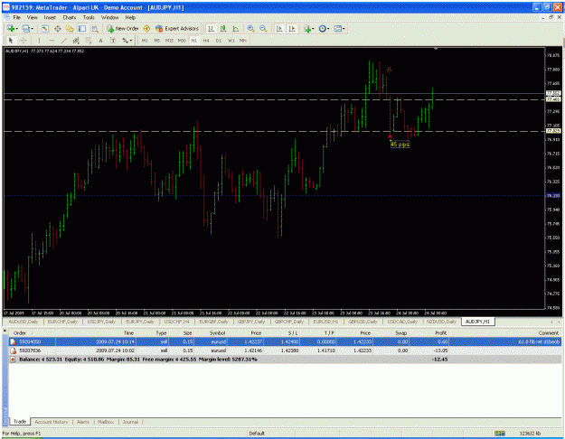The image size is (565, 439).
Task: Open the arrows objects tool
Action: (125, 41)
